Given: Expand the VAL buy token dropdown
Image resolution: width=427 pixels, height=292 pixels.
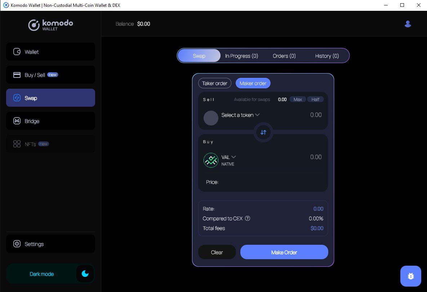Looking at the screenshot, I should pos(228,157).
